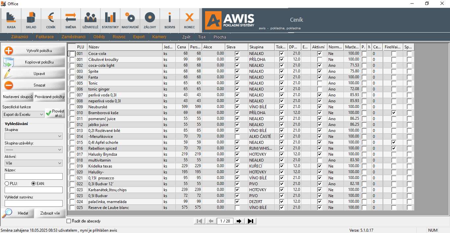Open the Fakturace menu
Screen dimensions: 450x233
(45, 37)
